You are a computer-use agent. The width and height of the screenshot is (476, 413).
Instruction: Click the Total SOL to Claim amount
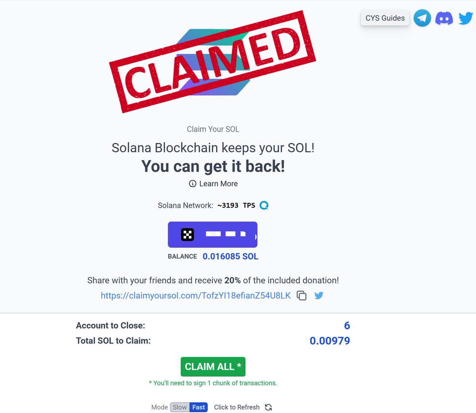tap(330, 341)
